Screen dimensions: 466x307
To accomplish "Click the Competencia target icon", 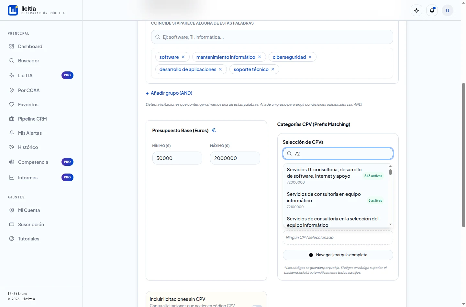I will coord(12,162).
